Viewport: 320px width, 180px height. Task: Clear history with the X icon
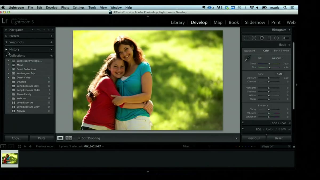tap(51, 49)
